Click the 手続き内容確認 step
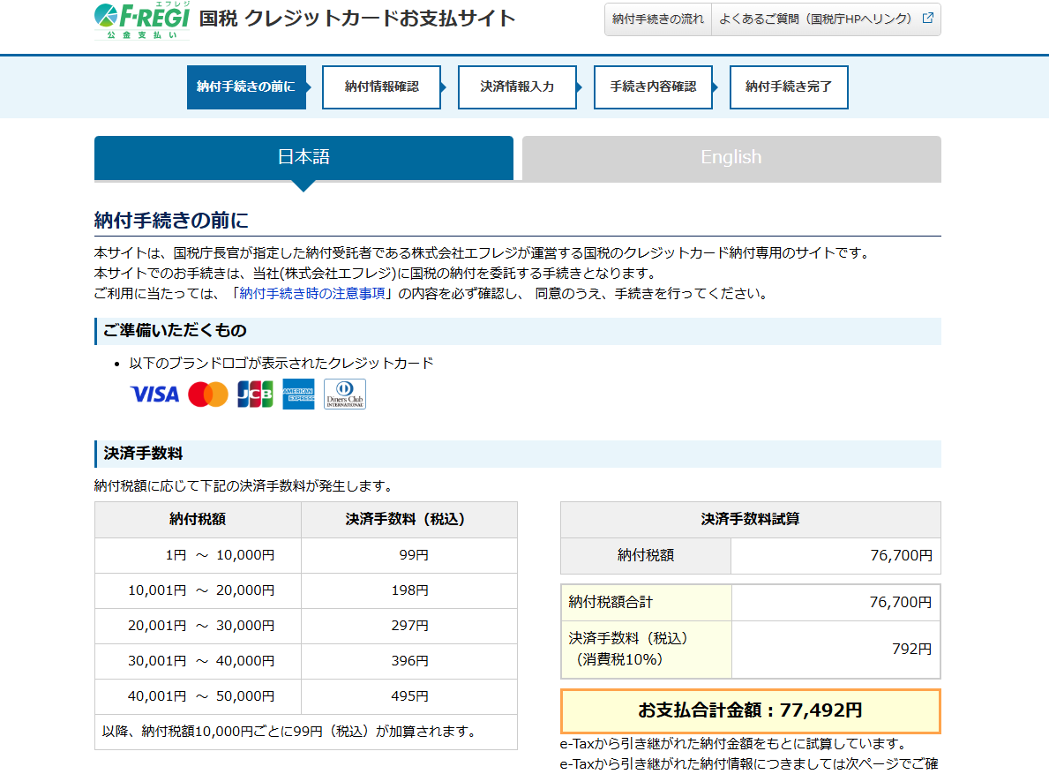 click(x=653, y=86)
